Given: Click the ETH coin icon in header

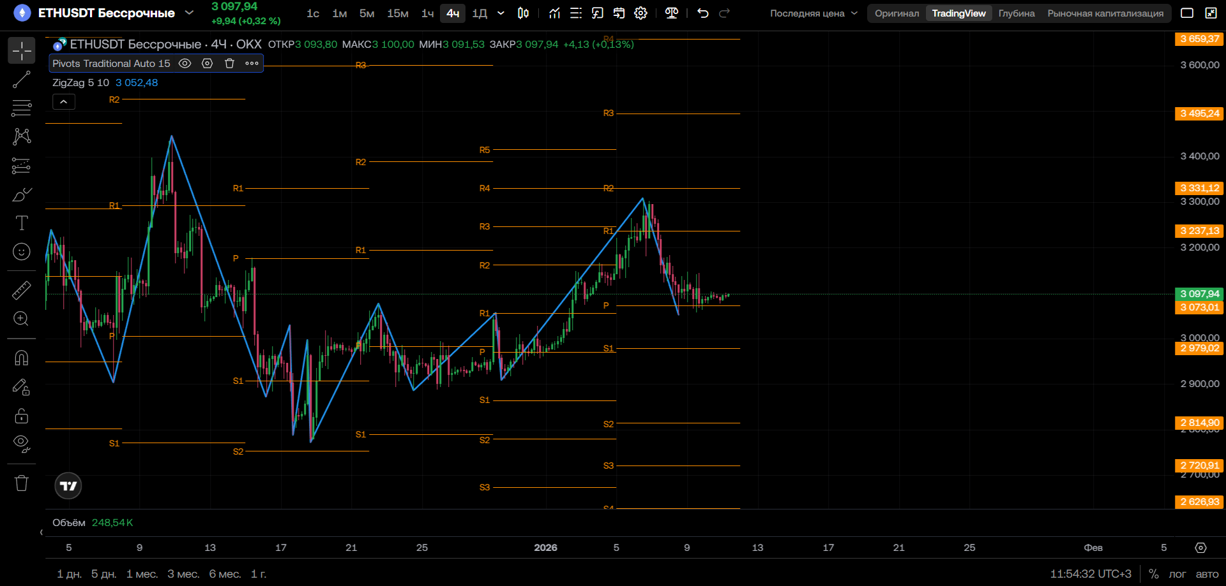Looking at the screenshot, I should tap(22, 13).
